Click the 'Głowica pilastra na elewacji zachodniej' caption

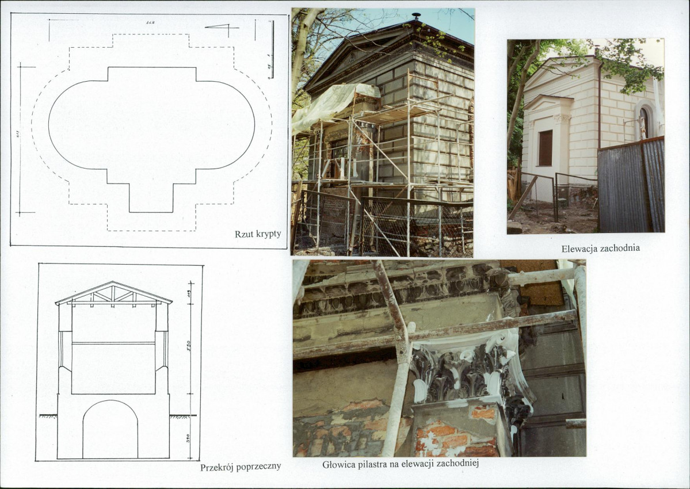pyautogui.click(x=401, y=464)
